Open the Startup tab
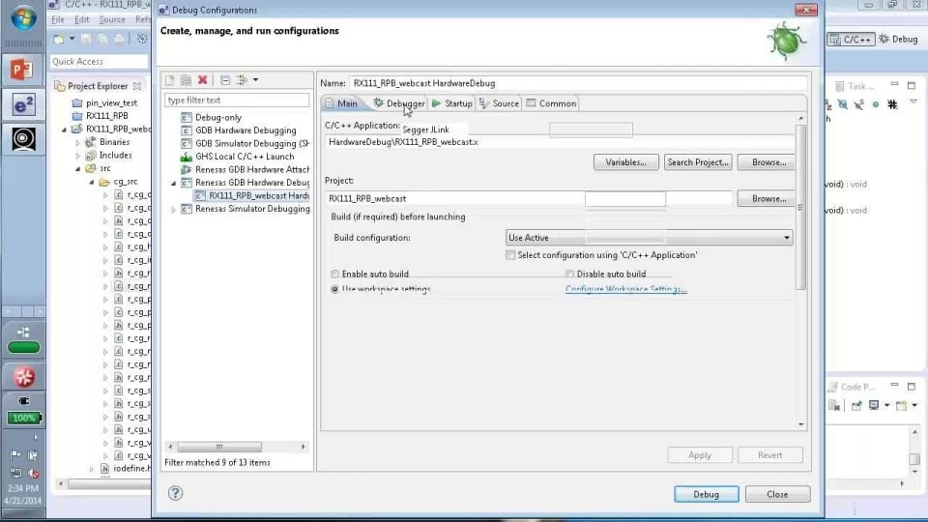This screenshot has width=928, height=522. point(452,103)
